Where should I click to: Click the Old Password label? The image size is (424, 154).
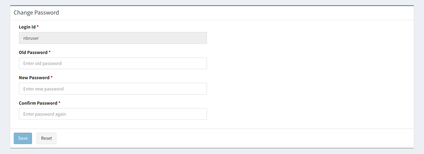point(33,52)
